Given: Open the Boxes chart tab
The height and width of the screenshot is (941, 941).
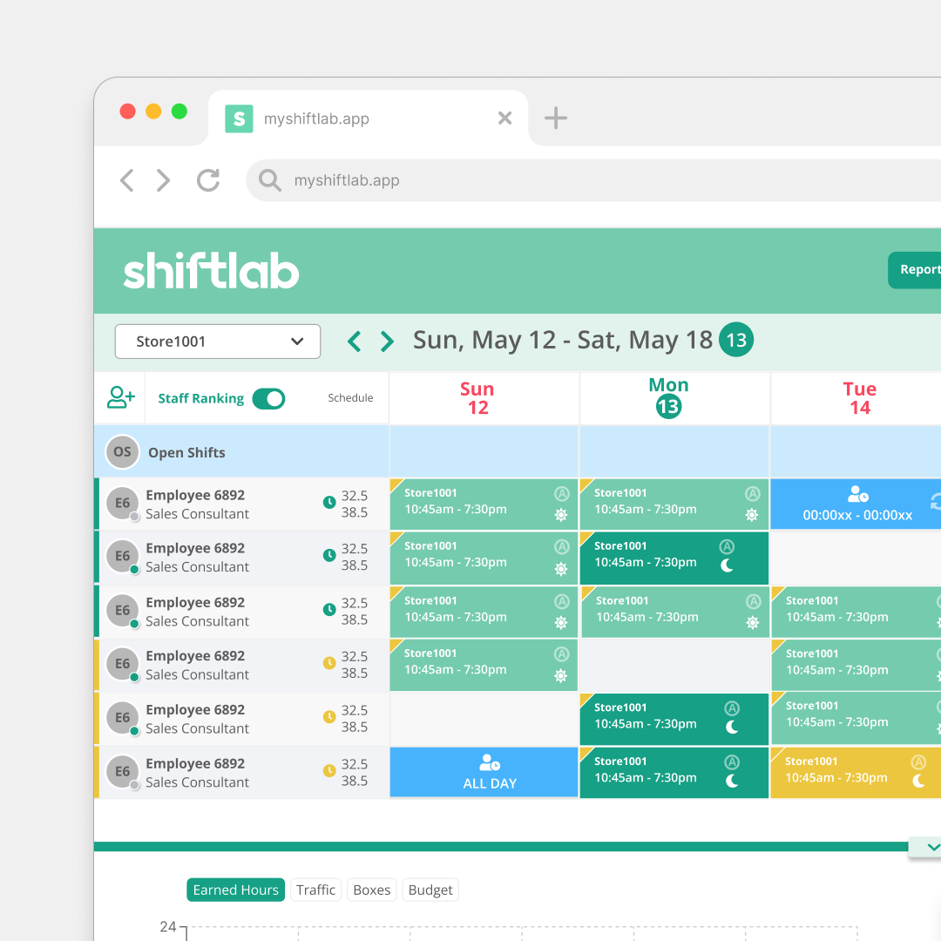Looking at the screenshot, I should coord(372,890).
